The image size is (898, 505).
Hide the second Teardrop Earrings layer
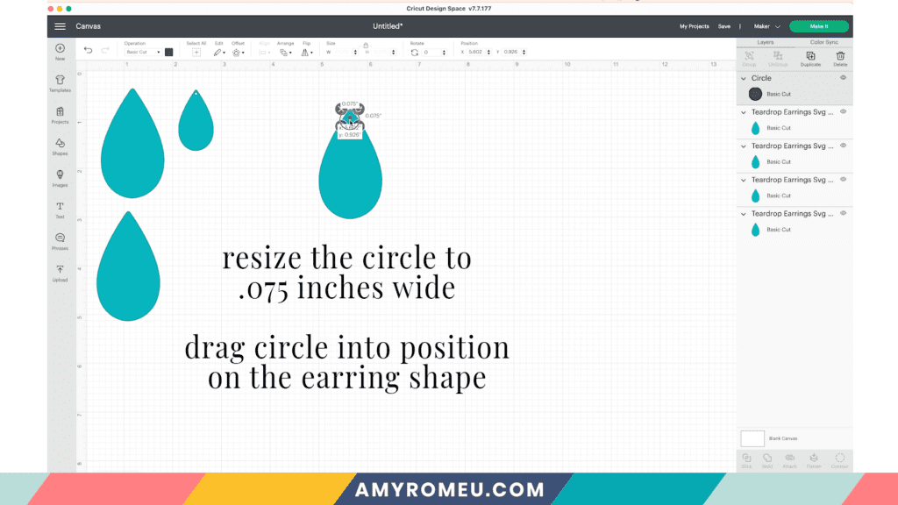click(x=843, y=146)
